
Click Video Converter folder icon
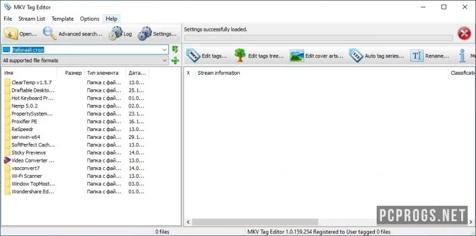click(x=7, y=160)
